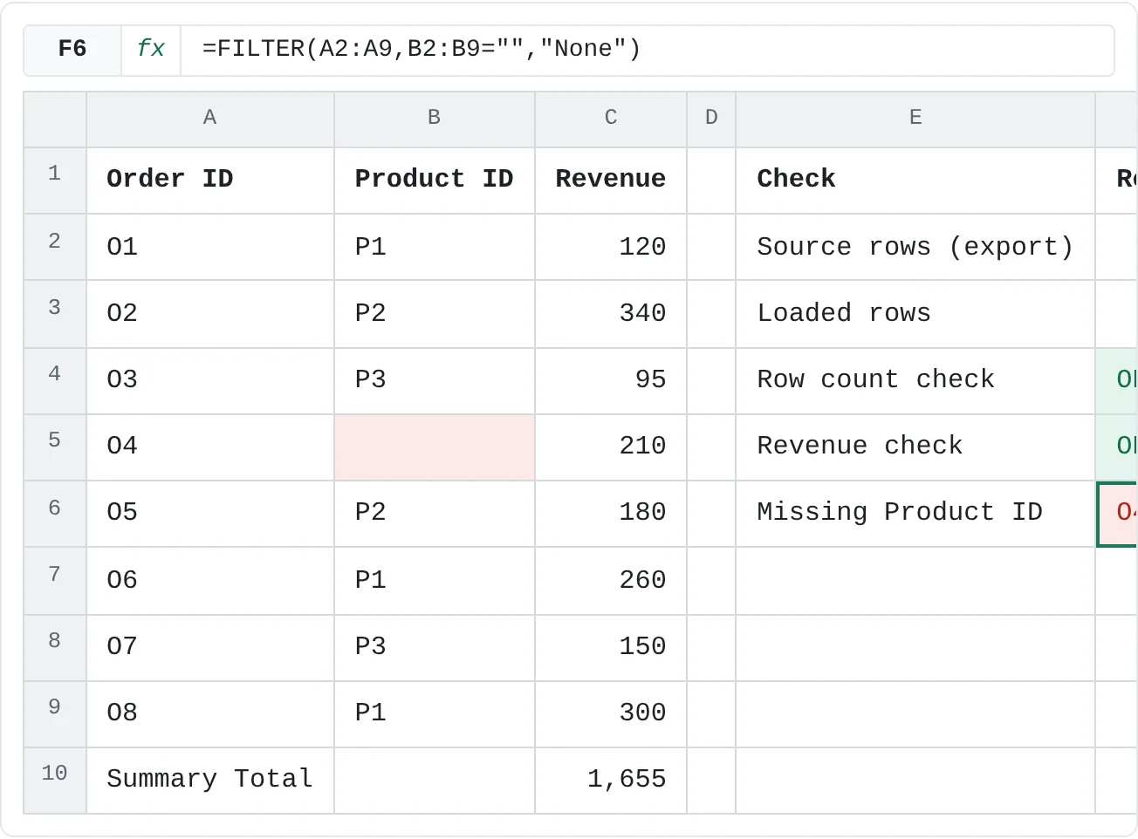Click the 'Order ID' header cell

[210, 181]
